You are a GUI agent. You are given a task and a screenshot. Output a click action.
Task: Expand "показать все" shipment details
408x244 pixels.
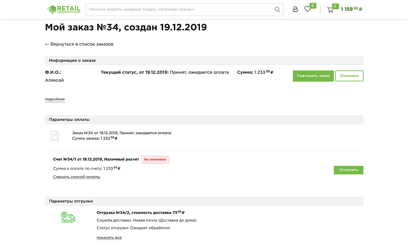point(109,237)
